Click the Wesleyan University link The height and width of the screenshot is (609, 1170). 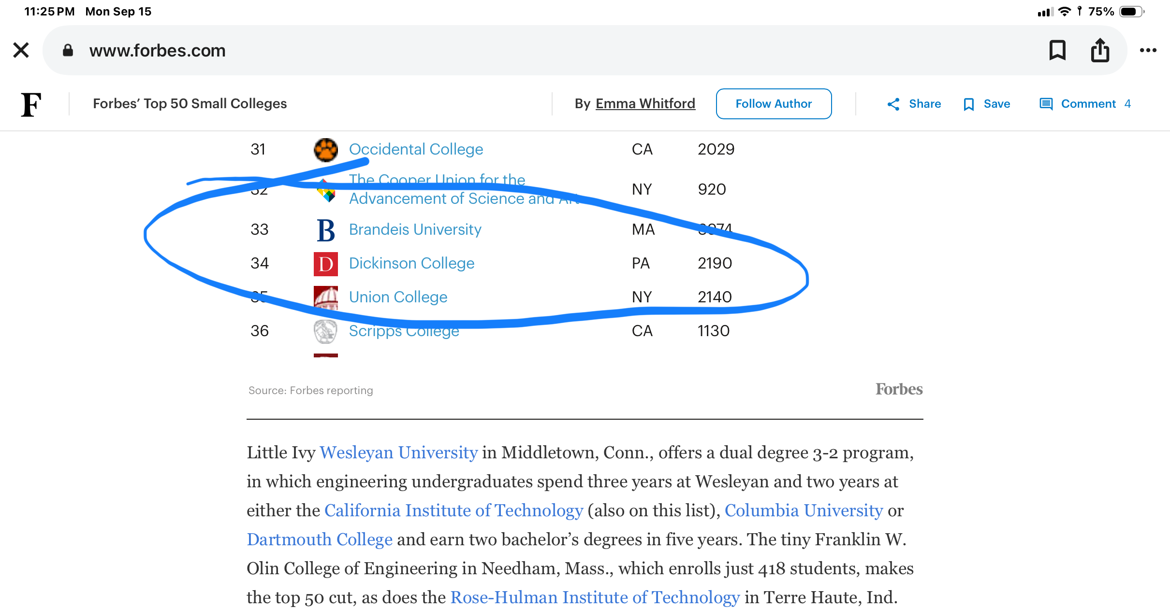coord(398,453)
